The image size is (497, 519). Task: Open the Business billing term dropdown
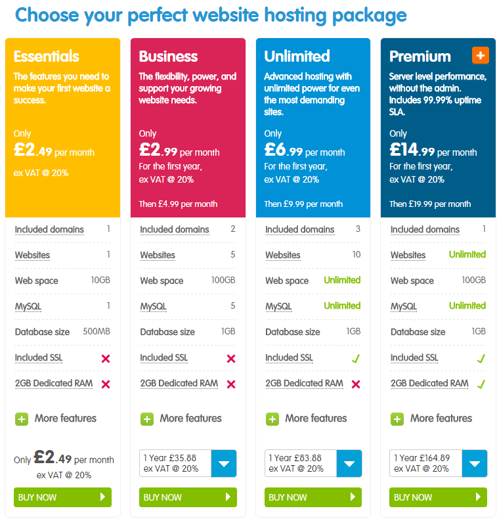tap(223, 463)
